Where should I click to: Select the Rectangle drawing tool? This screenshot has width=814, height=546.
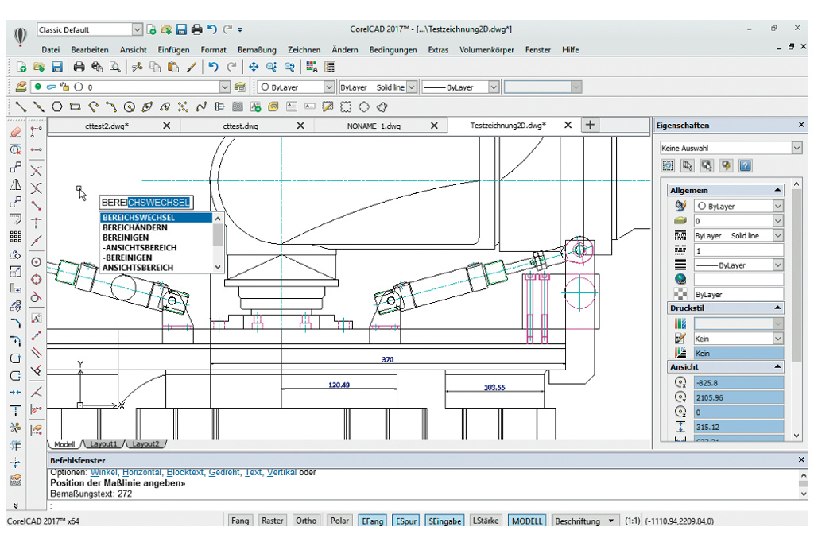pos(76,106)
